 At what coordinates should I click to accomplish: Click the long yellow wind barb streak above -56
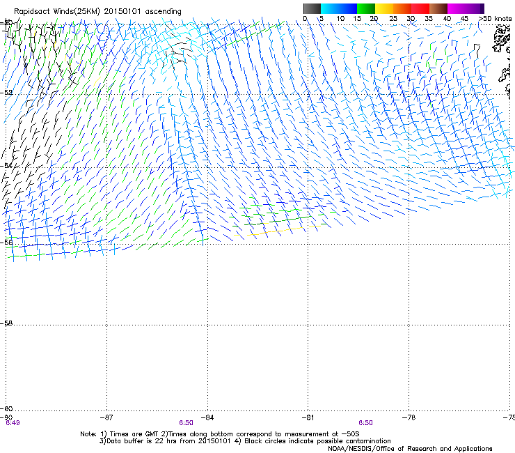click(278, 231)
